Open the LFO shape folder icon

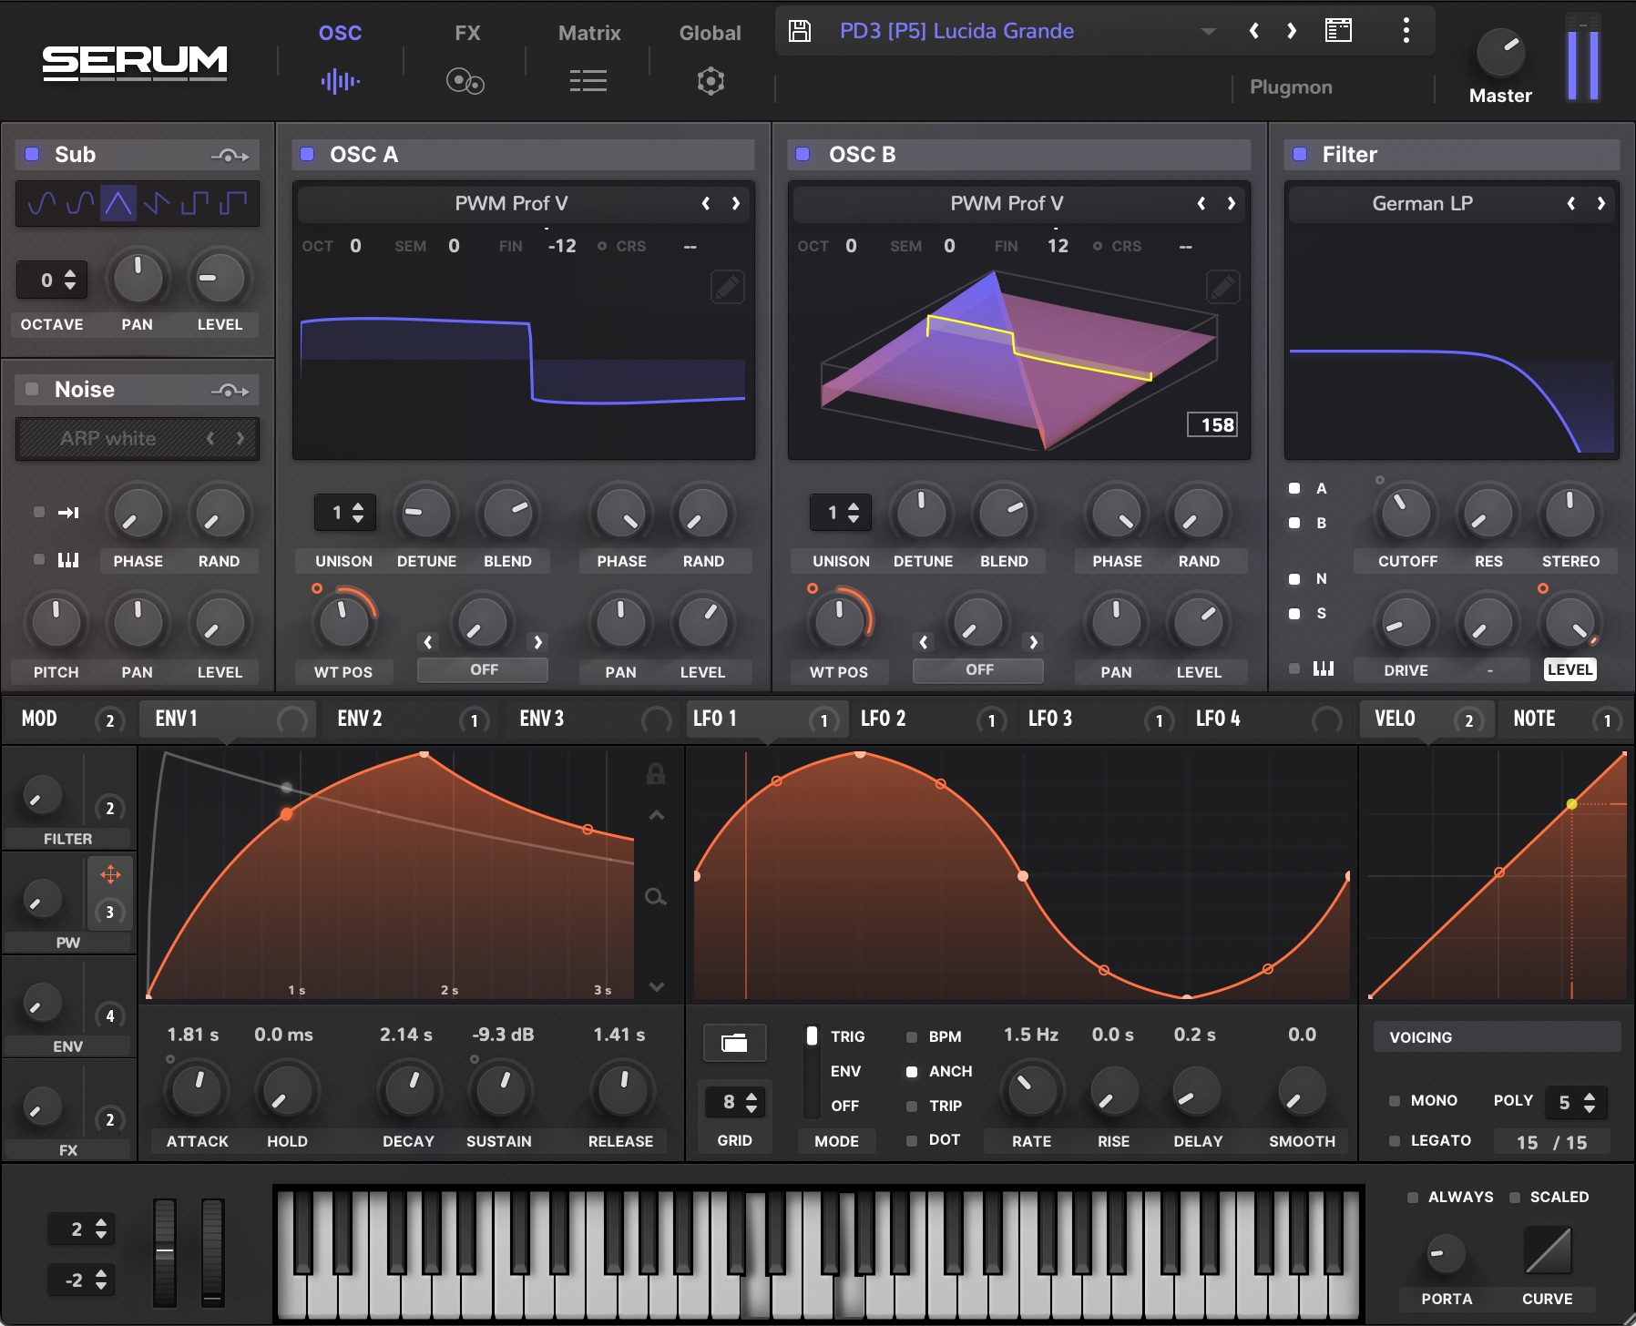734,1043
